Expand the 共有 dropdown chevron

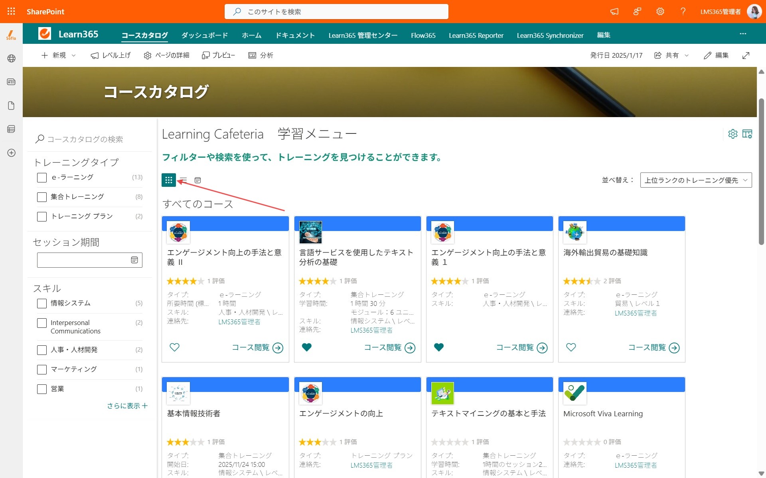687,55
